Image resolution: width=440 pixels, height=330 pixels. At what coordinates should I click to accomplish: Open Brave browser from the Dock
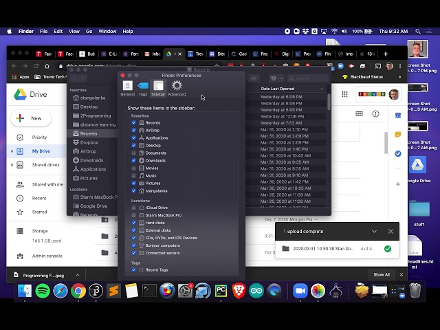tap(239, 291)
